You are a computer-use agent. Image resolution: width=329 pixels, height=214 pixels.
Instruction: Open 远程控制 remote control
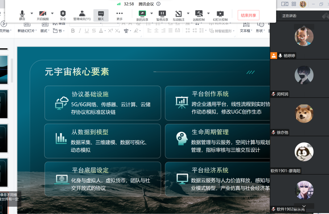click(199, 14)
